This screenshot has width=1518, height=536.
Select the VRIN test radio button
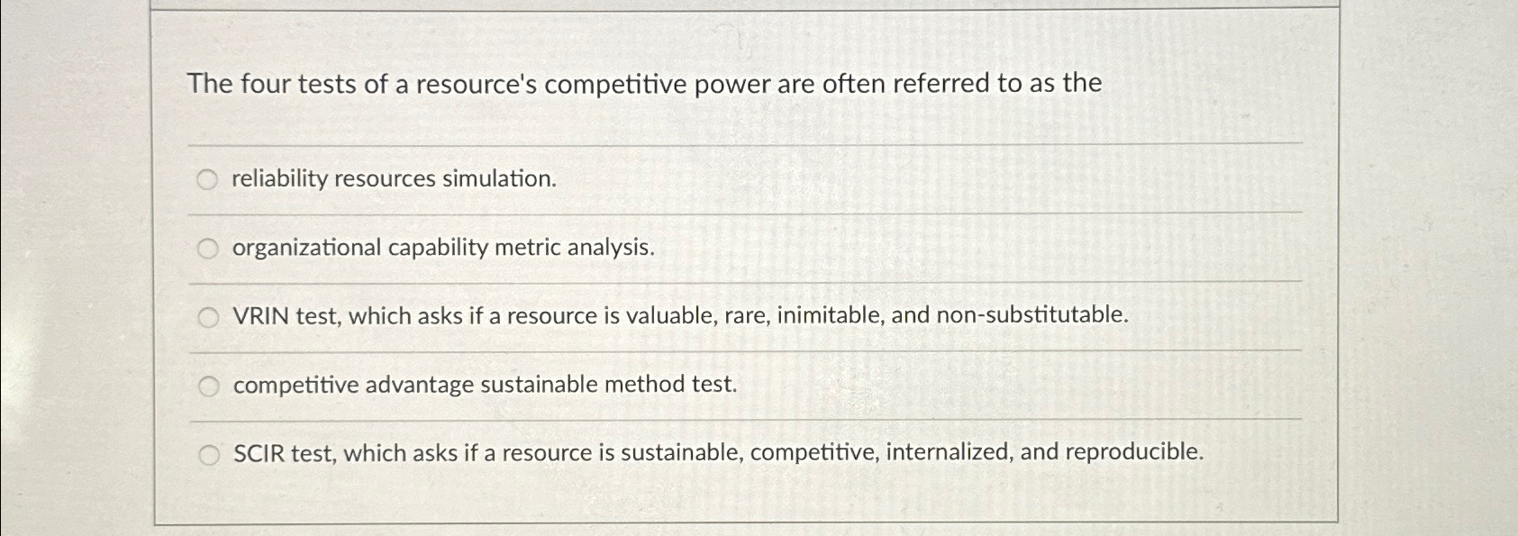point(208,316)
